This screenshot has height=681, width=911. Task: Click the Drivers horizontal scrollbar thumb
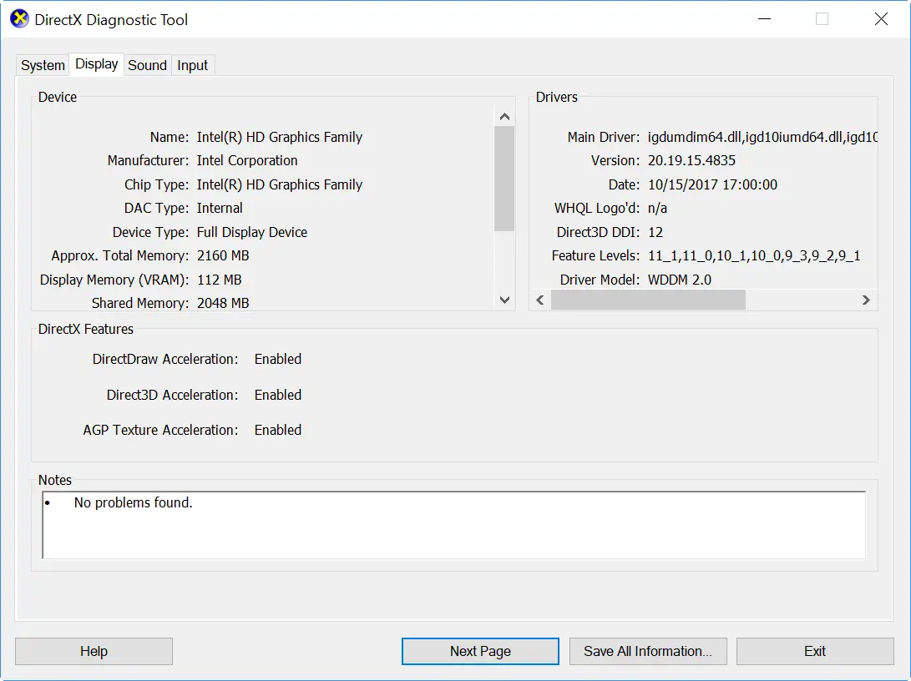point(647,300)
